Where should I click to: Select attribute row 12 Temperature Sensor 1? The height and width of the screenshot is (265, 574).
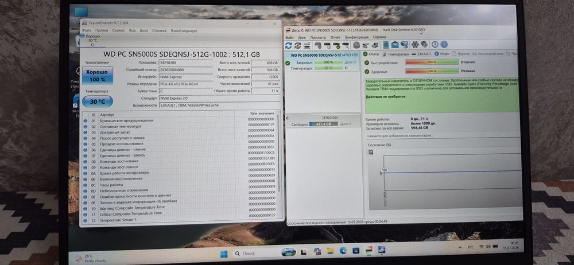click(179, 220)
